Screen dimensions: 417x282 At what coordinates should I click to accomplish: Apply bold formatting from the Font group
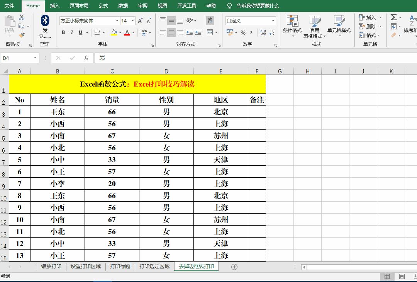coord(63,32)
